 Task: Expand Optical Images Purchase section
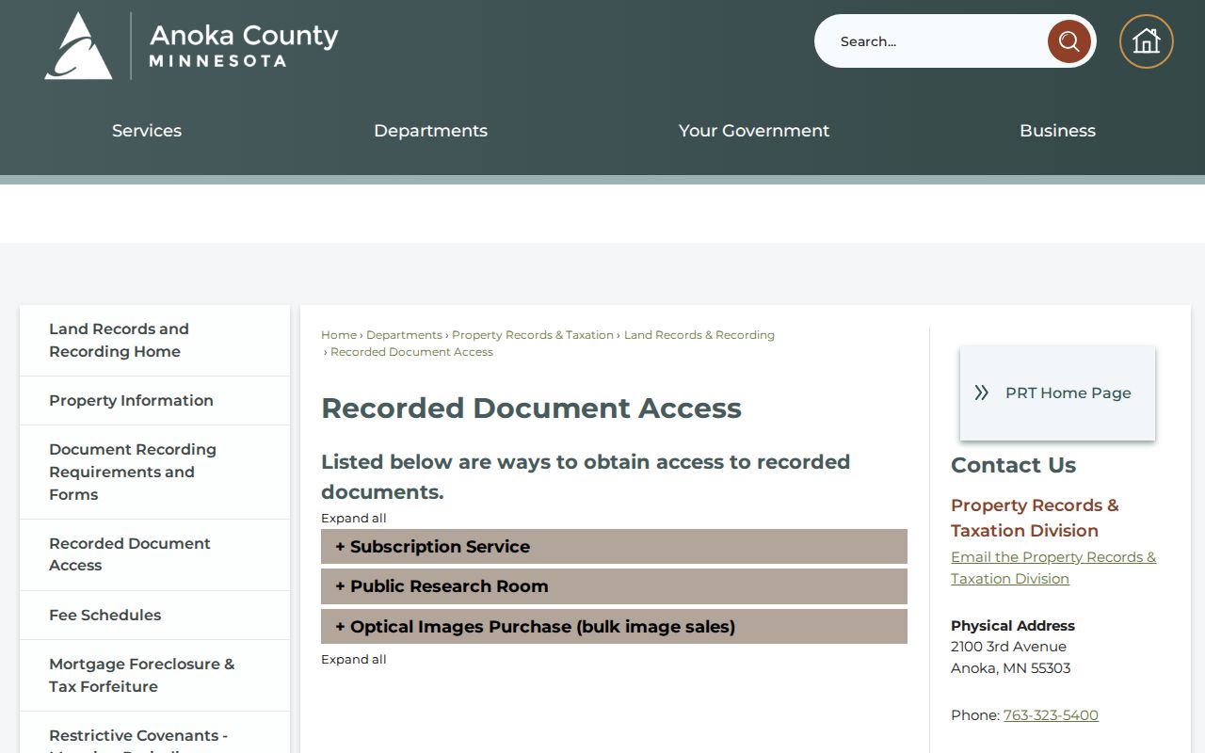pos(614,627)
